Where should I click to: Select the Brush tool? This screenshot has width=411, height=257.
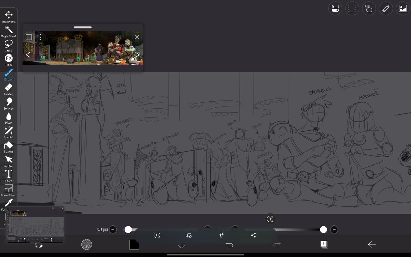point(9,74)
